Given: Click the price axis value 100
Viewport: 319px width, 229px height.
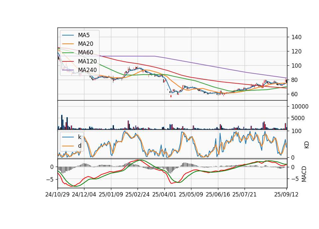Looking at the screenshot, I should point(296,66).
